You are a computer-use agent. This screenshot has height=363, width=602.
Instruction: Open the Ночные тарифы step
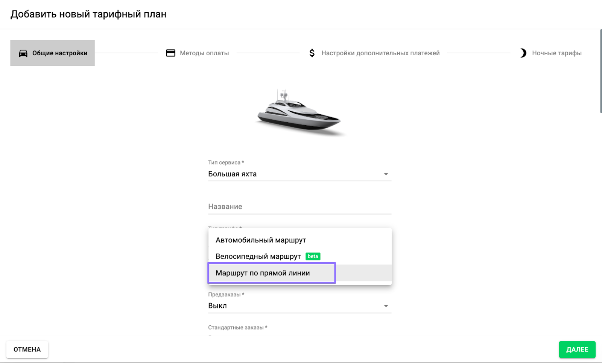[556, 53]
